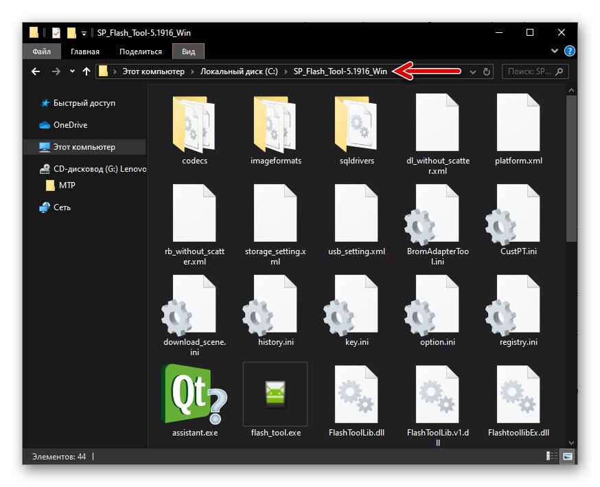Go up one folder level

point(86,71)
